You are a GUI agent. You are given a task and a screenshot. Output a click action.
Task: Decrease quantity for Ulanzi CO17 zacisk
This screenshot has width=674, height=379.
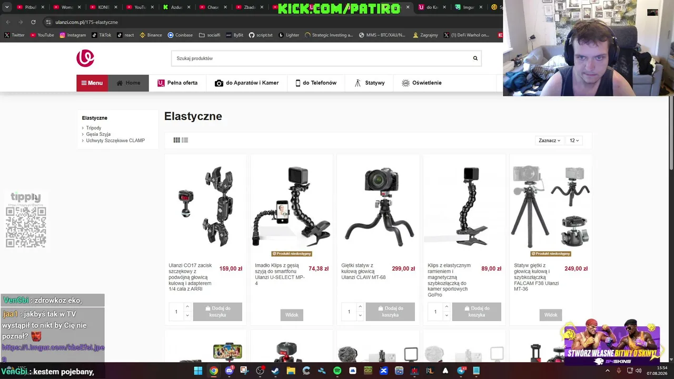coord(187,315)
